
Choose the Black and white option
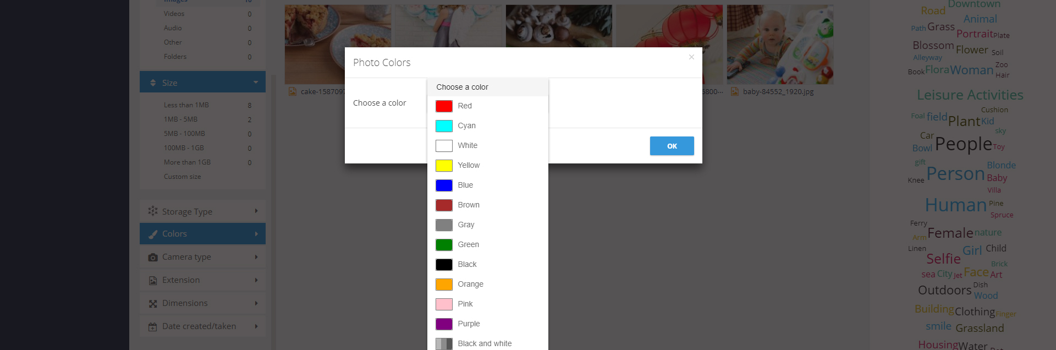click(x=484, y=343)
